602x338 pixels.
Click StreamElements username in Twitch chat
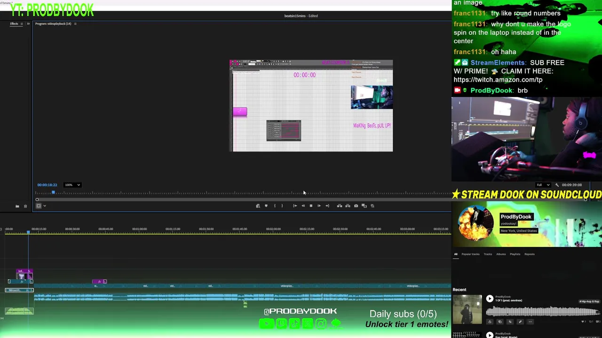click(498, 62)
